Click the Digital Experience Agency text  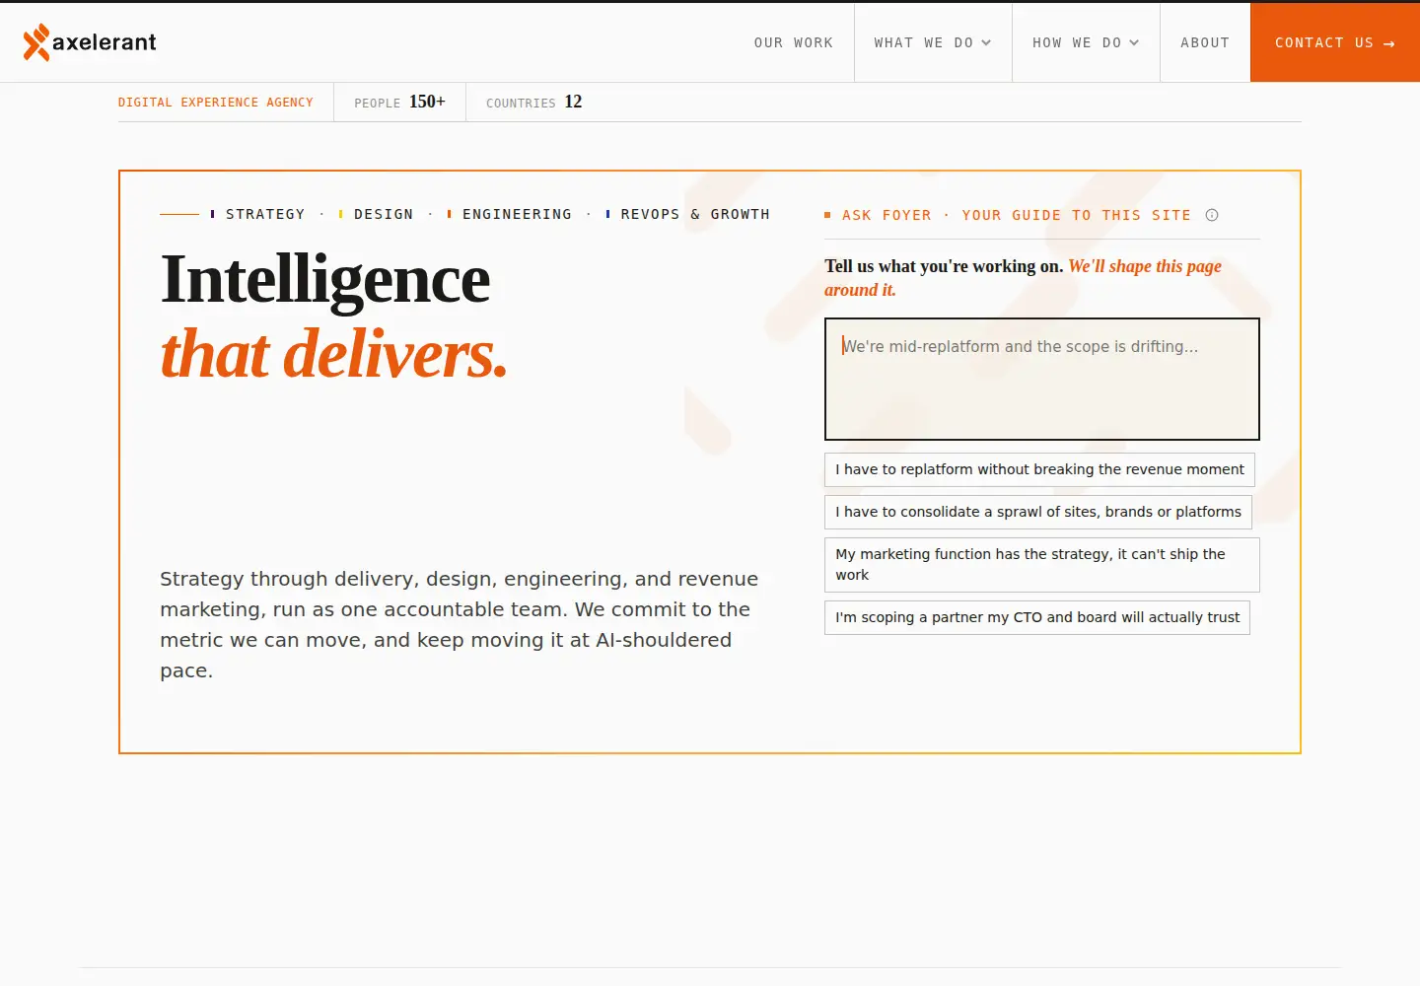point(216,103)
